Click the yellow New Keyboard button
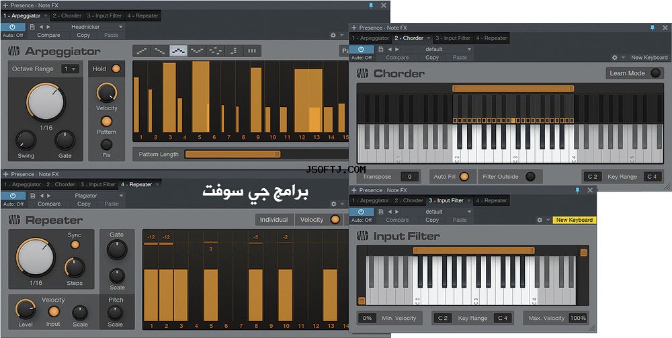672x338 pixels. [x=575, y=220]
